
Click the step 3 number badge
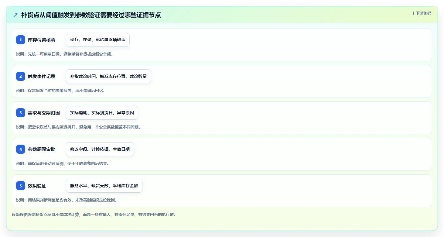point(21,113)
